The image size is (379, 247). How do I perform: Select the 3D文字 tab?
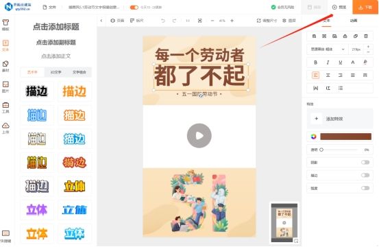pyautogui.click(x=56, y=72)
